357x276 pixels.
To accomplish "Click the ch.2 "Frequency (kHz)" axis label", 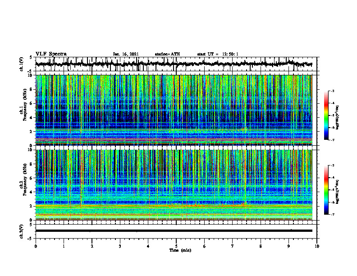I will pyautogui.click(x=25, y=179).
